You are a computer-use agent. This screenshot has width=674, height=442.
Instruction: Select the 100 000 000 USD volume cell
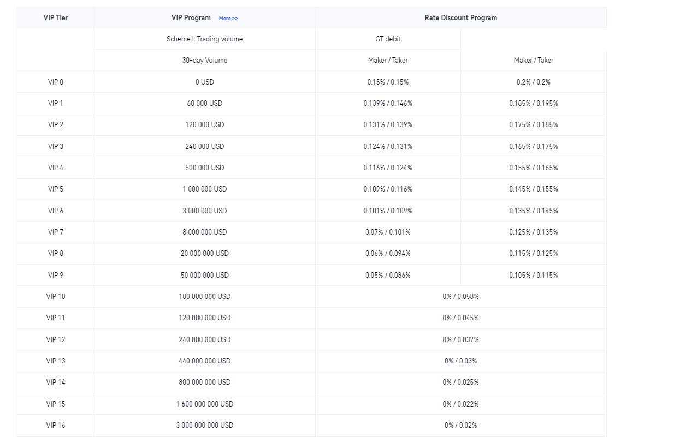pyautogui.click(x=205, y=296)
